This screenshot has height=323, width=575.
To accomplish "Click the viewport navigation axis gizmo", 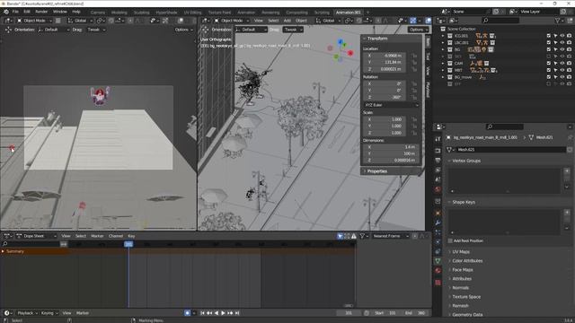I will (x=340, y=51).
